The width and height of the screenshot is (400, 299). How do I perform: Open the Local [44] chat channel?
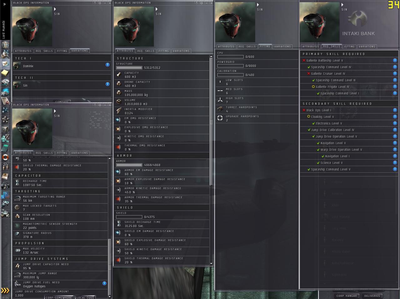click(85, 297)
